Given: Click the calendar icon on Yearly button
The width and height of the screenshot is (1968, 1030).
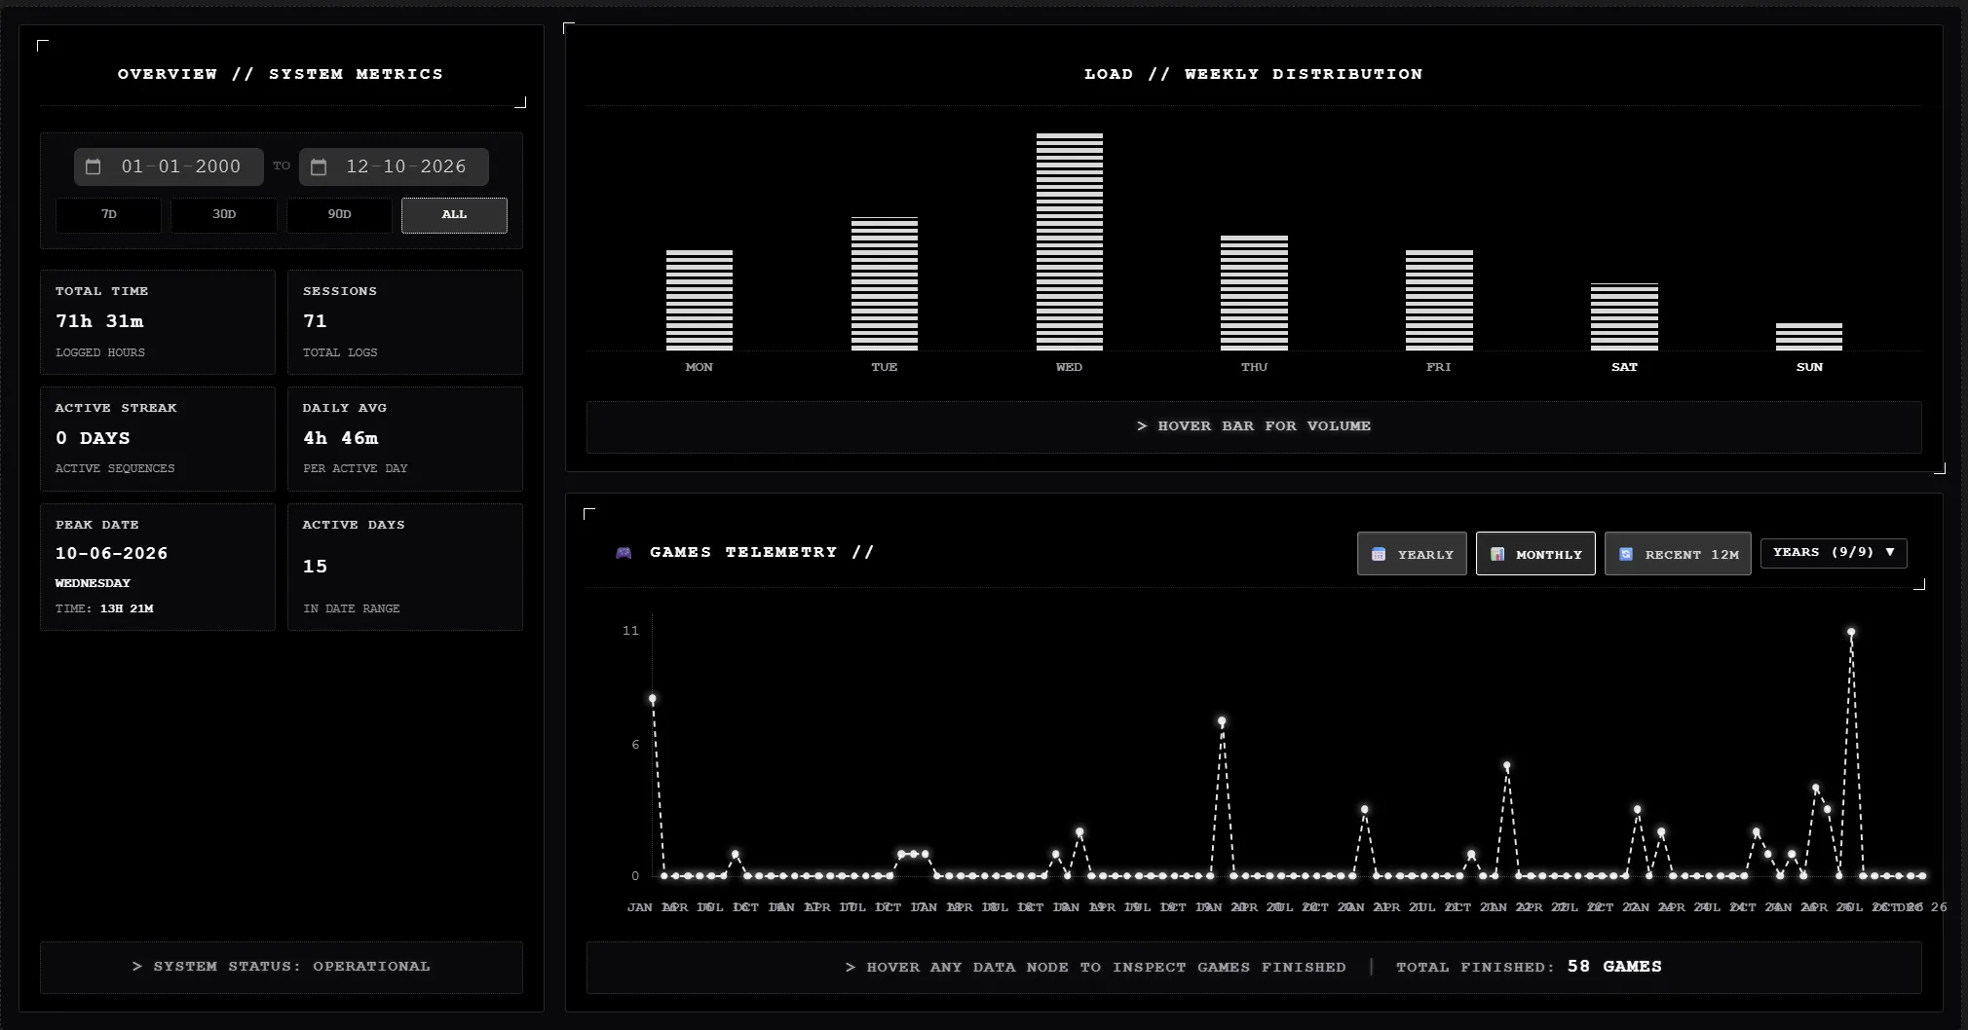Looking at the screenshot, I should (1379, 554).
